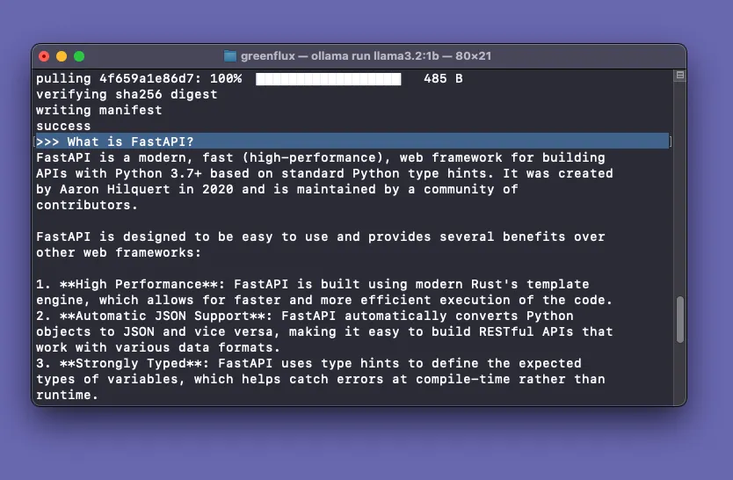Zoom the terminal with green button

tap(79, 56)
